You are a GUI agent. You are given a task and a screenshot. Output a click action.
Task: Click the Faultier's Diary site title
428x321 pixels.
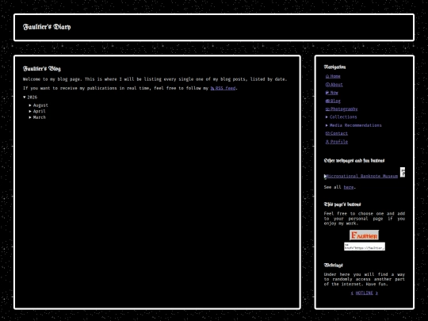[x=47, y=27]
